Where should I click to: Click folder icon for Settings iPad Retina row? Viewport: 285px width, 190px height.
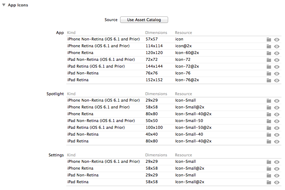point(269,182)
